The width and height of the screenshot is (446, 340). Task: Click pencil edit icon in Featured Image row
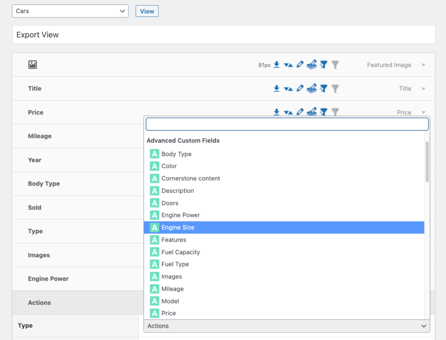[x=300, y=65]
